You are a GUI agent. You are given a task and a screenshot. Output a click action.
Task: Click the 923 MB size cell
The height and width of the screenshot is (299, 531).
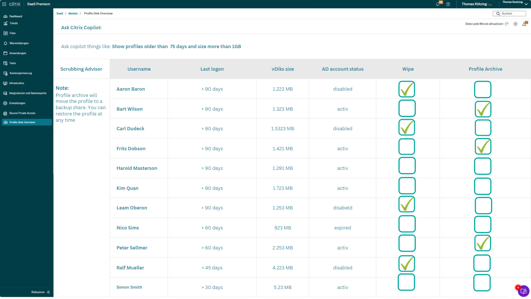283,228
